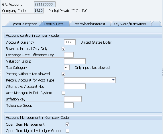Open the Create/bank/interest tab

click(89, 24)
